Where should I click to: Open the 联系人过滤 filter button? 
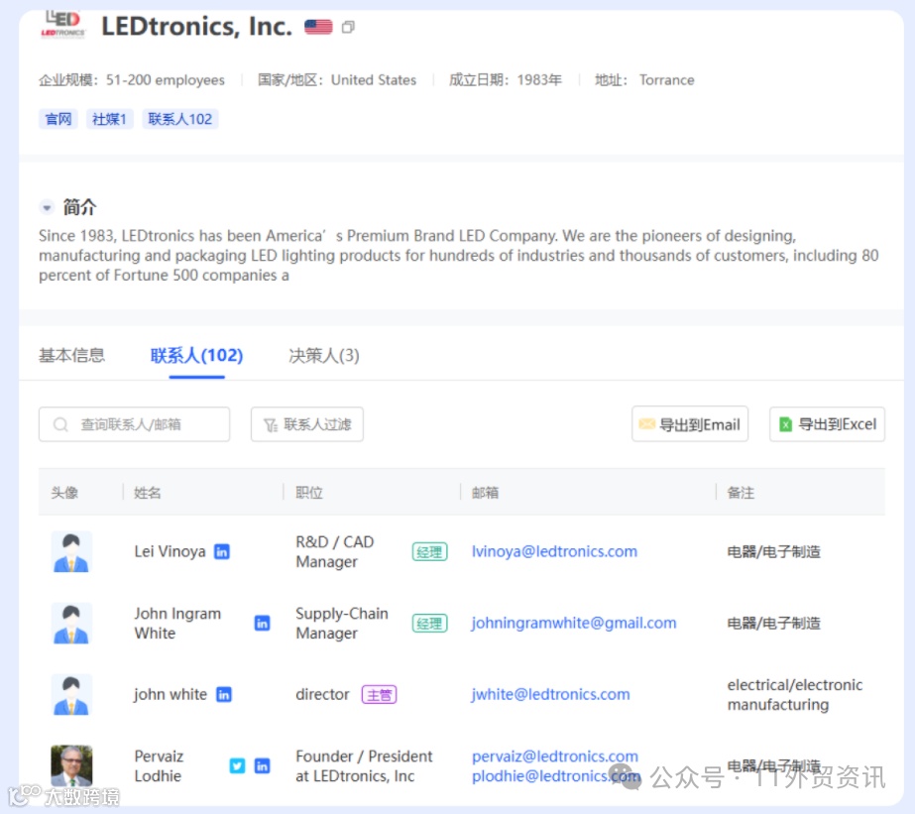click(x=307, y=424)
